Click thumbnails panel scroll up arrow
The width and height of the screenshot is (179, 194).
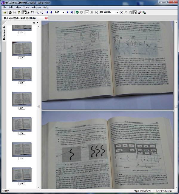point(38,27)
